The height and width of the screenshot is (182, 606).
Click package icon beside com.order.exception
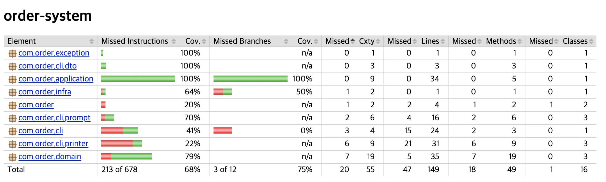tap(12, 53)
